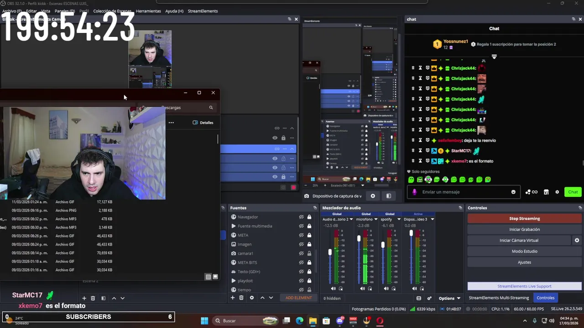Click Stop Streaming button
Viewport: 584px width, 328px height.
tap(524, 219)
